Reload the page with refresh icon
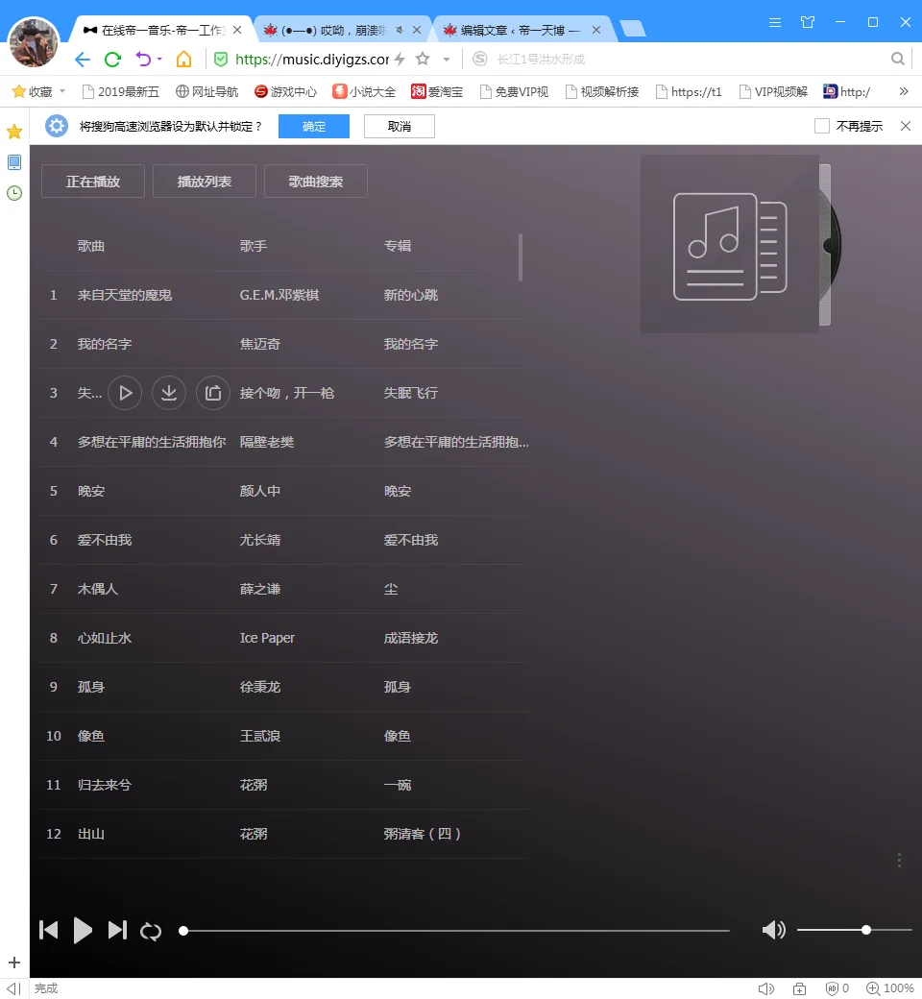922x999 pixels. 112,60
